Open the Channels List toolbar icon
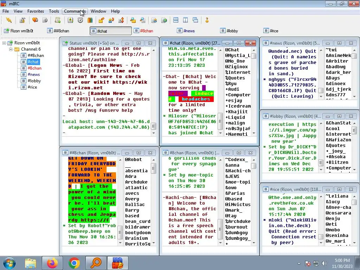Viewport: 360px width, 270px height. coord(45,20)
